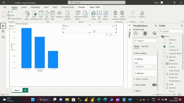Open the Dataverse connector
The height and width of the screenshot is (103, 184).
click(x=60, y=14)
